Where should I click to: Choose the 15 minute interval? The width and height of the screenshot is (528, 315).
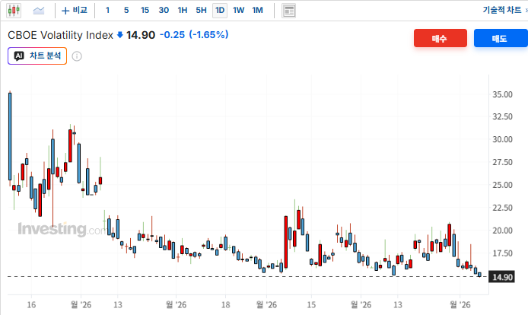click(145, 11)
